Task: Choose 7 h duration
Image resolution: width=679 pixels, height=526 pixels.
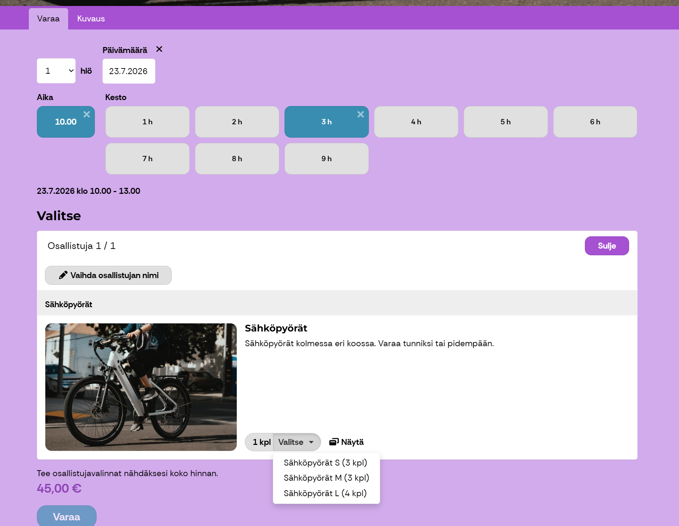Action: click(148, 159)
